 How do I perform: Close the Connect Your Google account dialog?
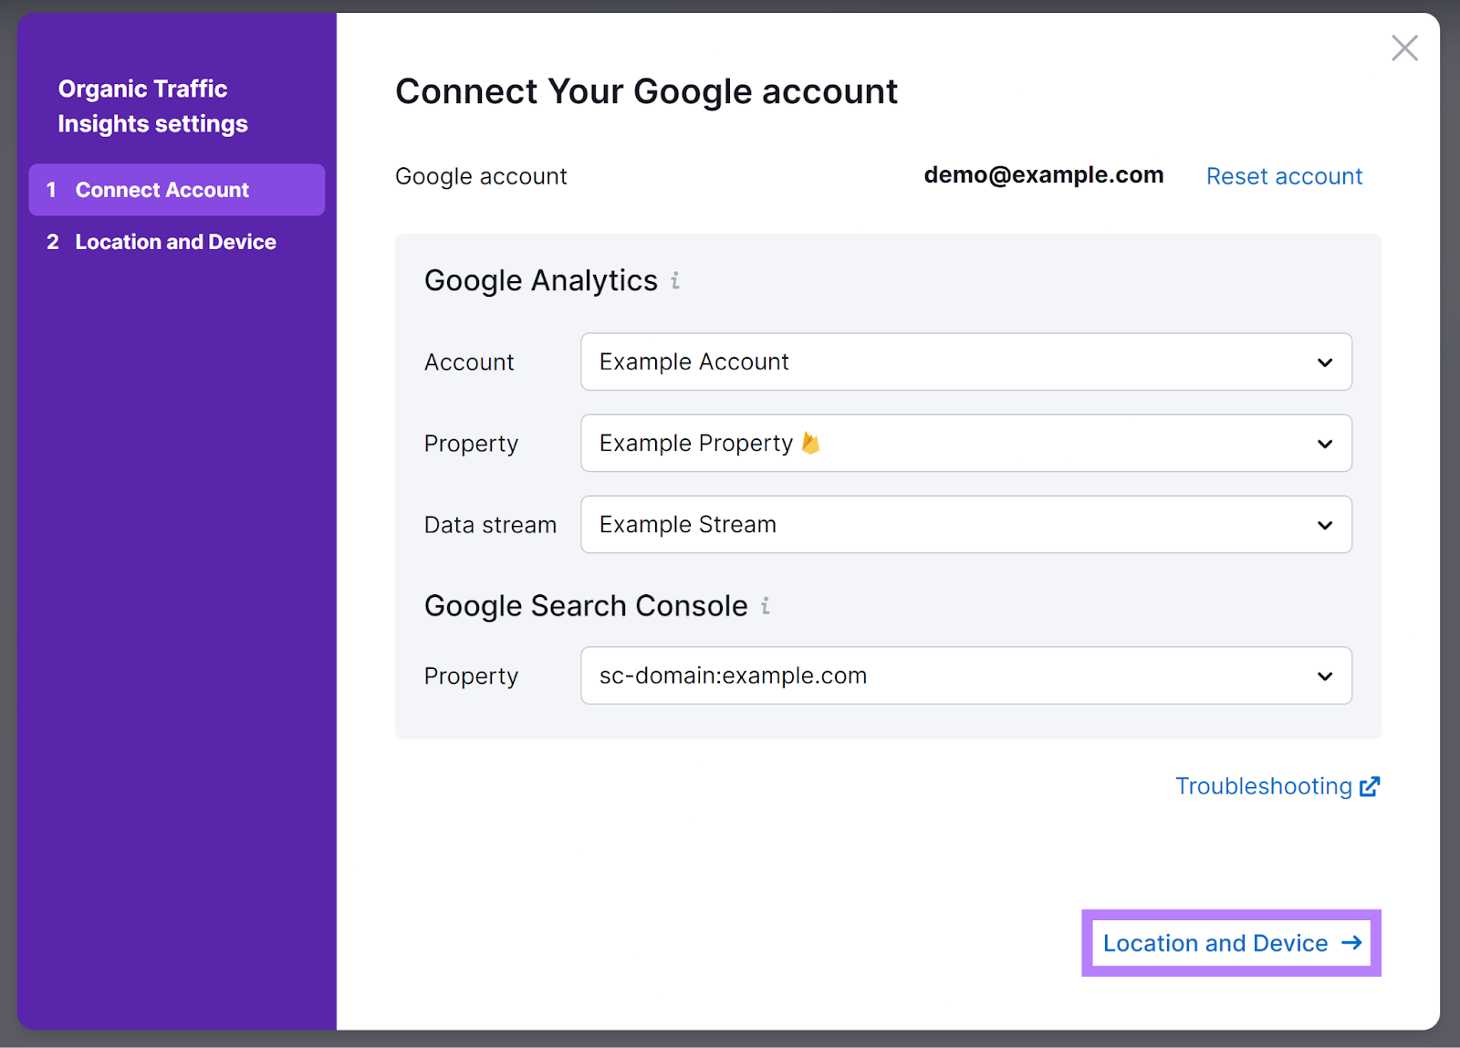click(1404, 47)
